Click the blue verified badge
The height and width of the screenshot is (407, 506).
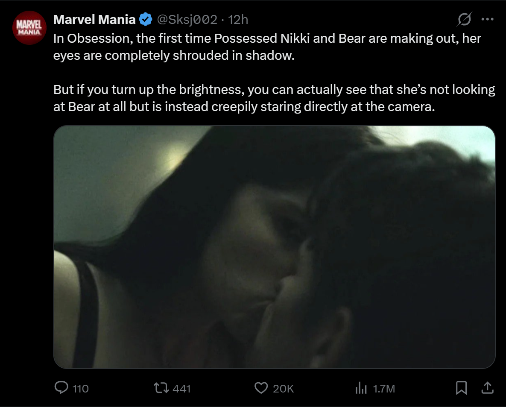coord(146,20)
